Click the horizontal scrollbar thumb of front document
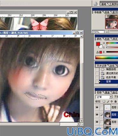This screenshot has height=136, width=118. (30, 124)
